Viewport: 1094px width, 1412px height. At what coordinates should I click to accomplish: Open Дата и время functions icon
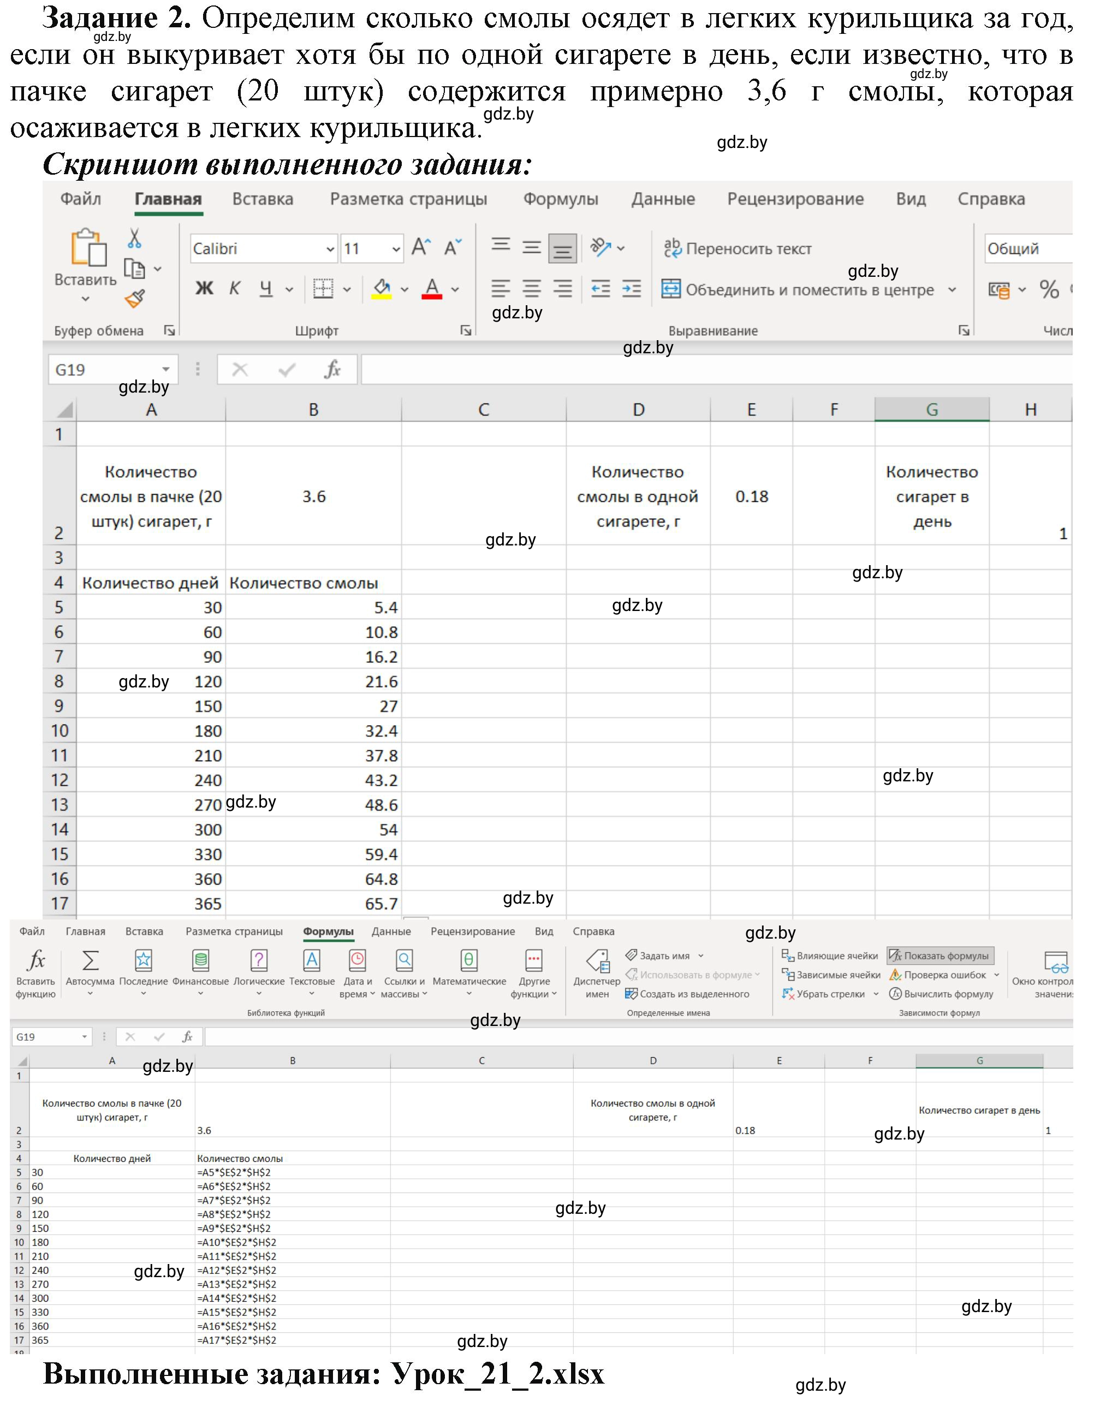pos(357,961)
